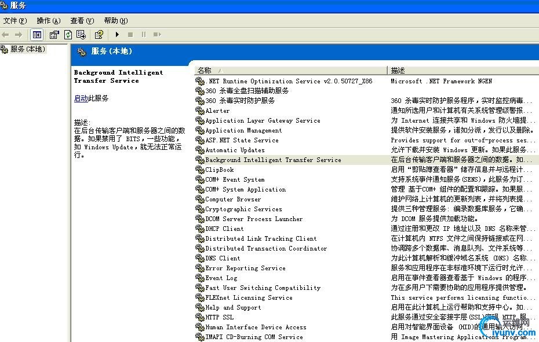This screenshot has width=539, height=342.
Task: Open the 帮助(H) menu
Action: click(116, 21)
